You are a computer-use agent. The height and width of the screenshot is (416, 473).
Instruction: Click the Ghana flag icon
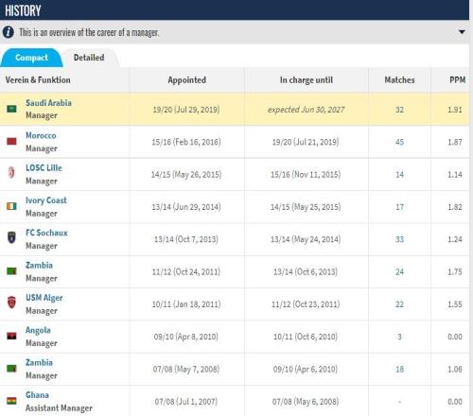pos(11,401)
